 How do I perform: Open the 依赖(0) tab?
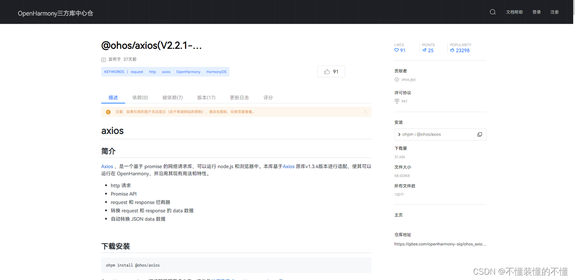(x=140, y=97)
